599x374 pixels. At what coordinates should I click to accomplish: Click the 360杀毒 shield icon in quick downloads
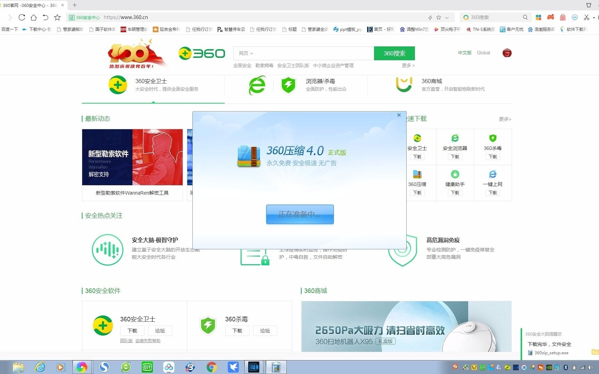[x=493, y=139]
